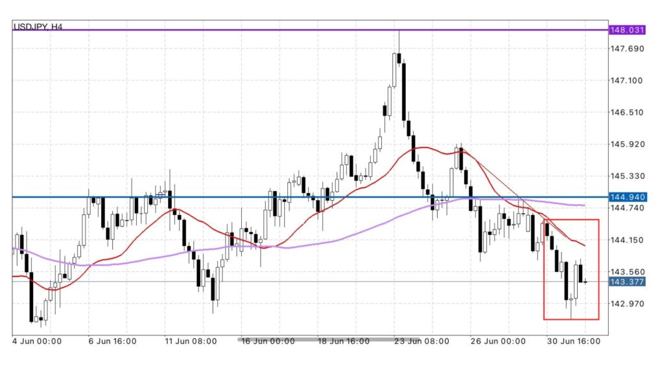Click the 23 Jun 08:00 time label

[421, 341]
